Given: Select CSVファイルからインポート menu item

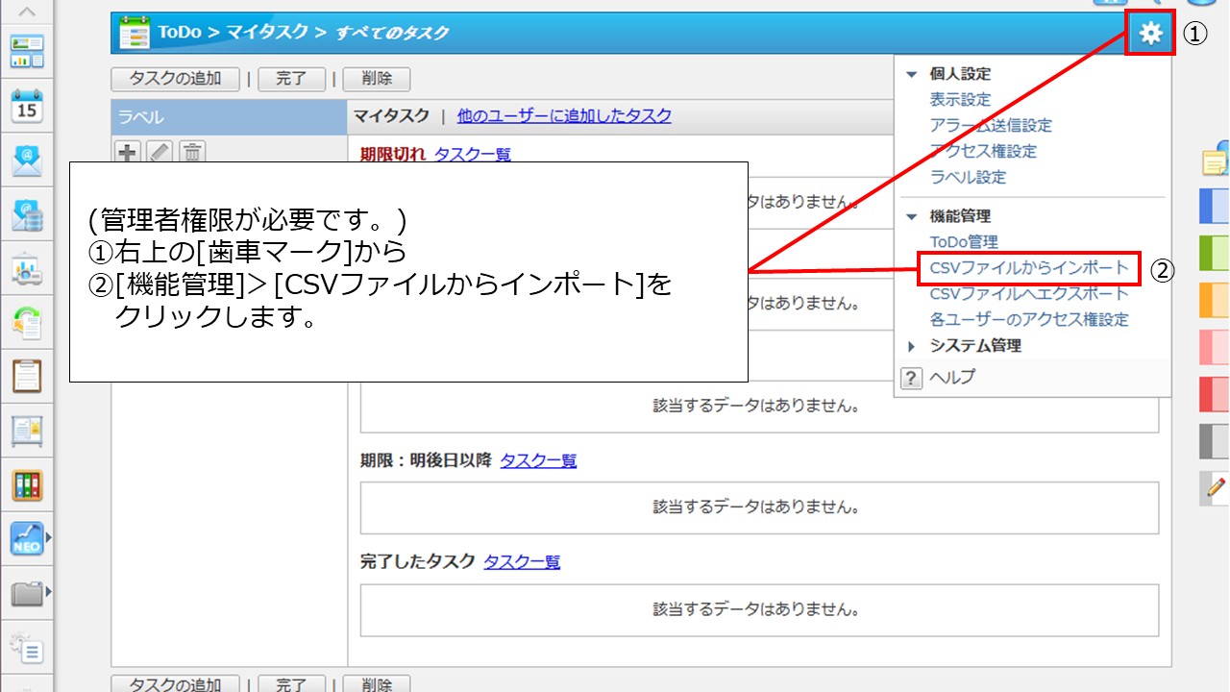Looking at the screenshot, I should [x=1028, y=268].
